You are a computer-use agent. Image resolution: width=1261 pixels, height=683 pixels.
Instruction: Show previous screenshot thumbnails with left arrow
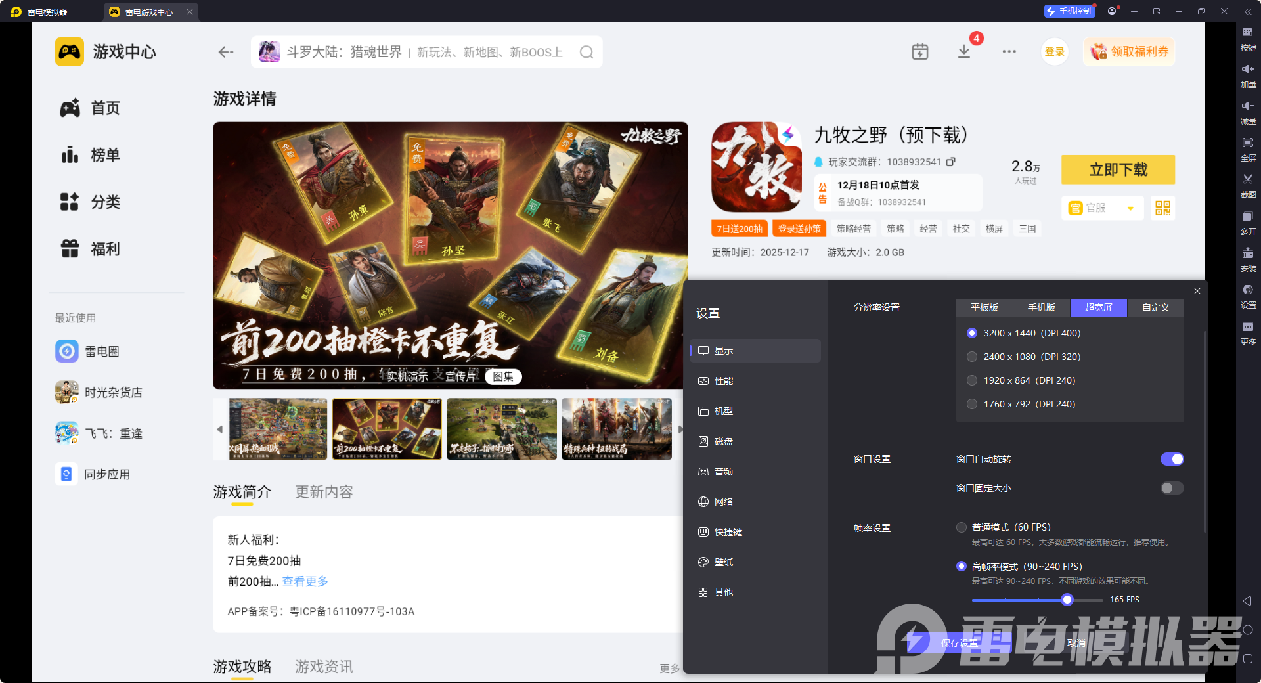pos(220,430)
